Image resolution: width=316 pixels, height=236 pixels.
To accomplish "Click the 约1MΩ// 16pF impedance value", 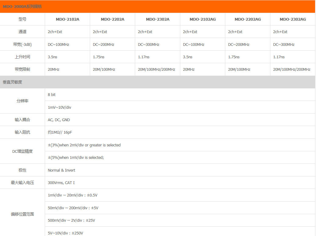I will coord(60,132).
